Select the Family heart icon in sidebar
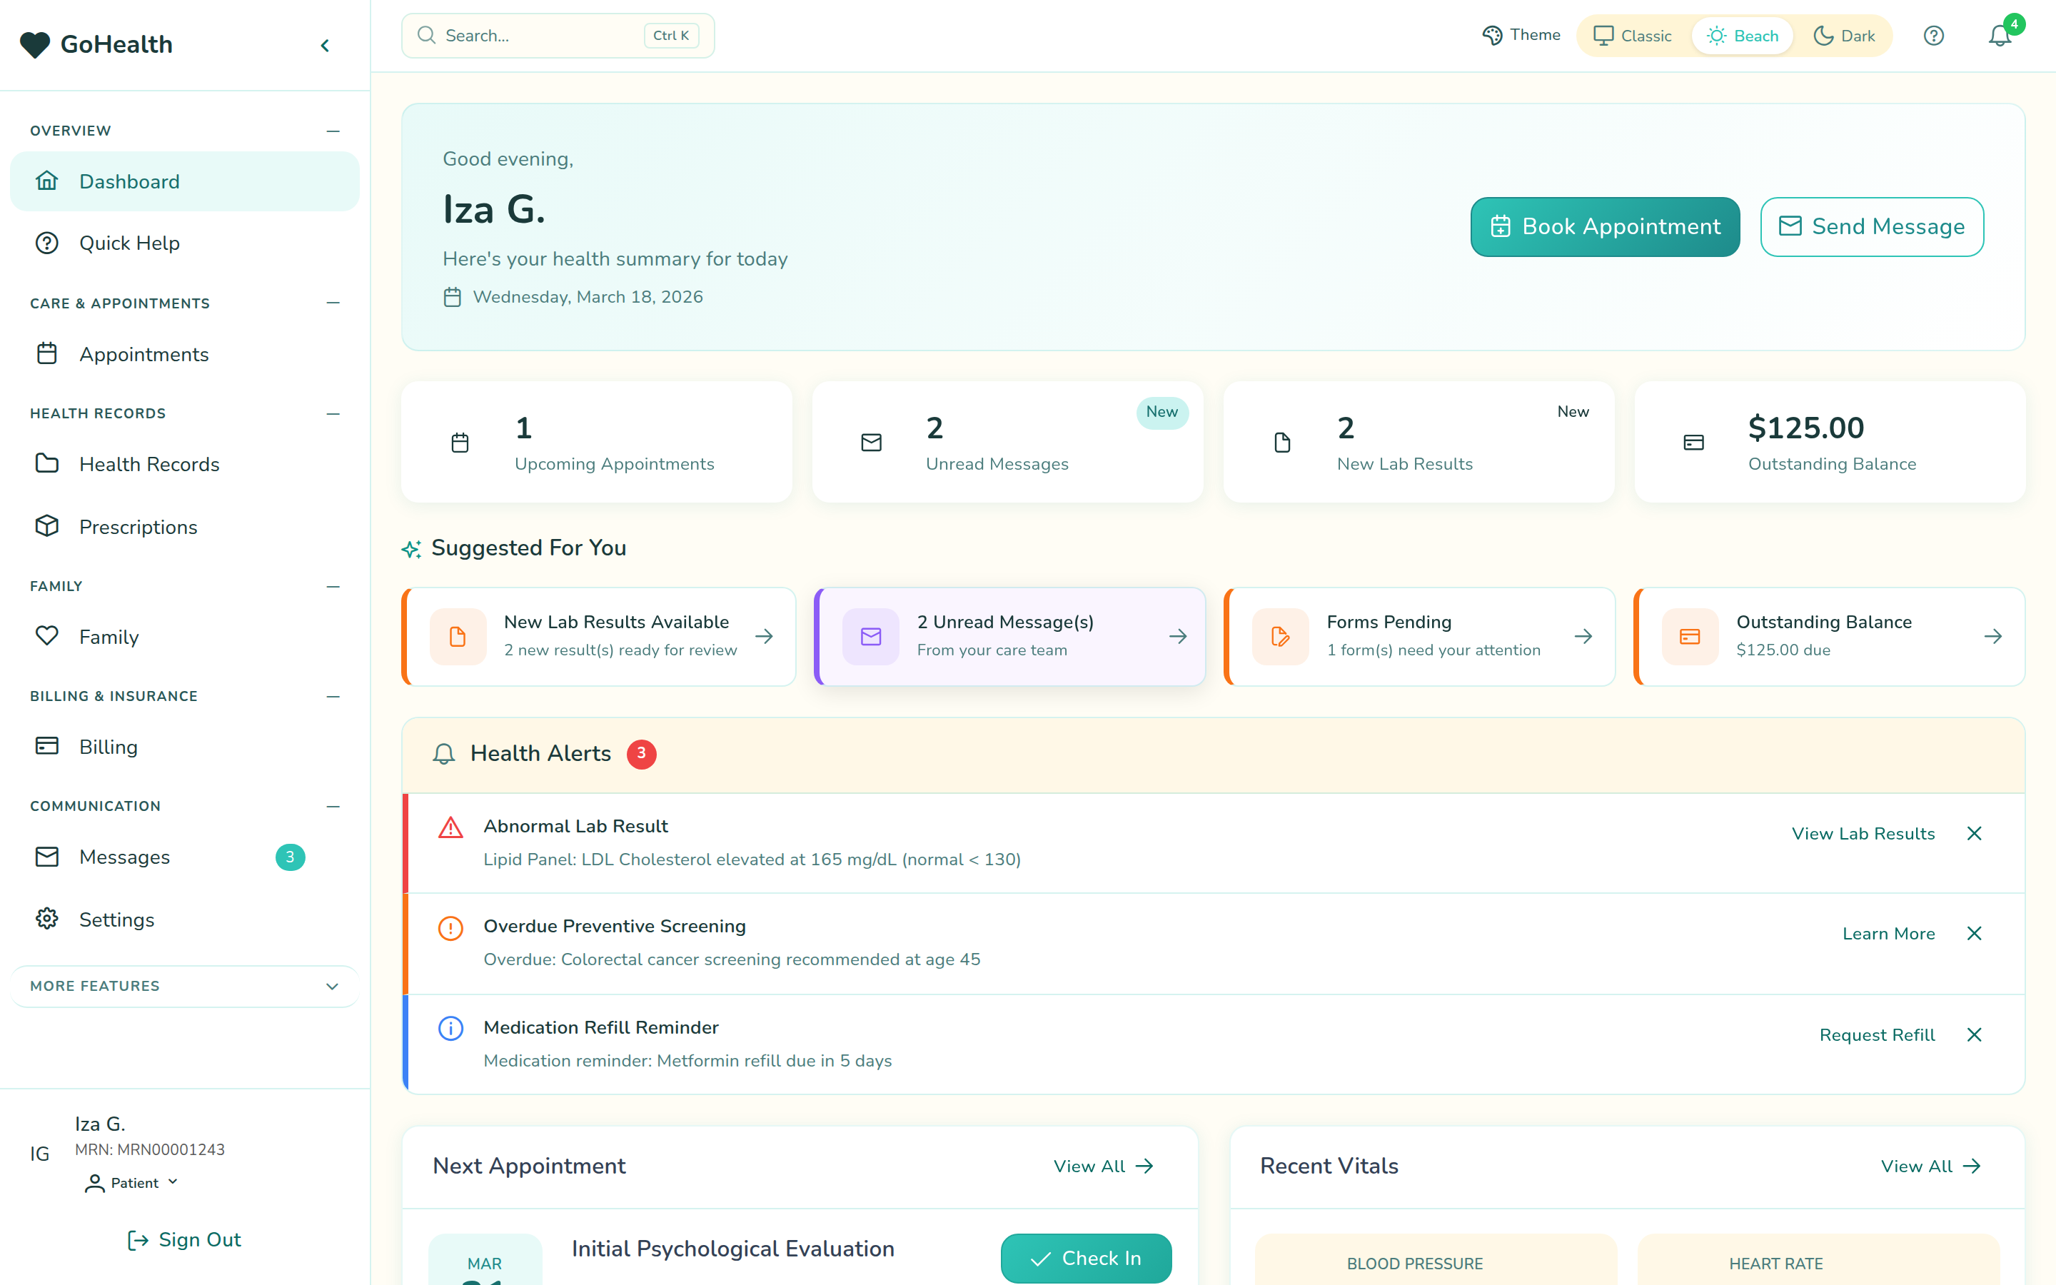Viewport: 2056px width, 1285px height. (46, 635)
